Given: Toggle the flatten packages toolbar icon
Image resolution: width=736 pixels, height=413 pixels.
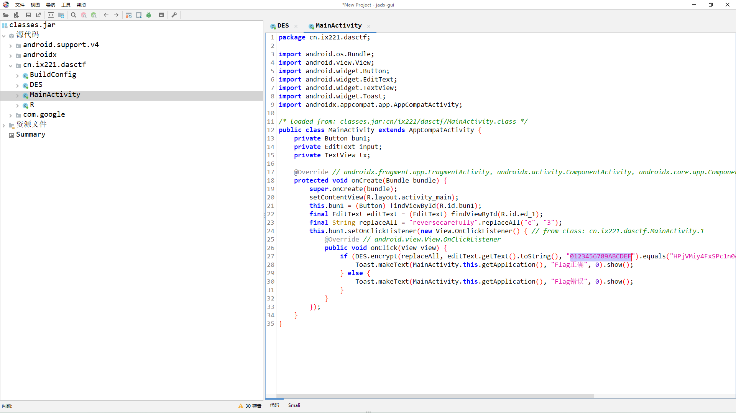Looking at the screenshot, I should [61, 15].
